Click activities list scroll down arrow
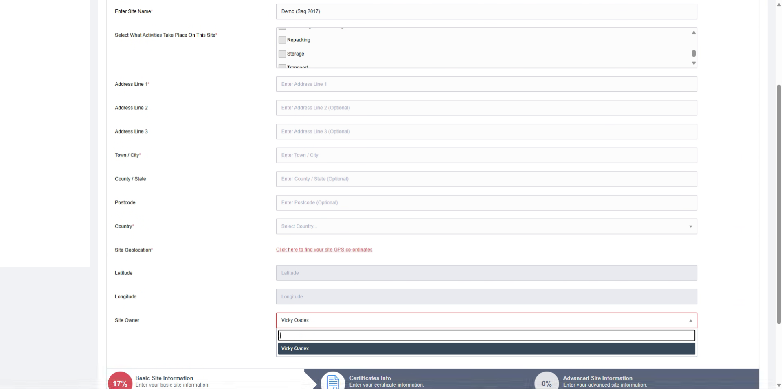 click(x=694, y=63)
